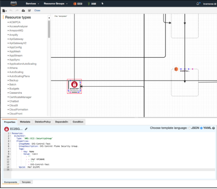Click the GroupName line in the editor
This screenshot has height=189, width=217.
point(34,144)
